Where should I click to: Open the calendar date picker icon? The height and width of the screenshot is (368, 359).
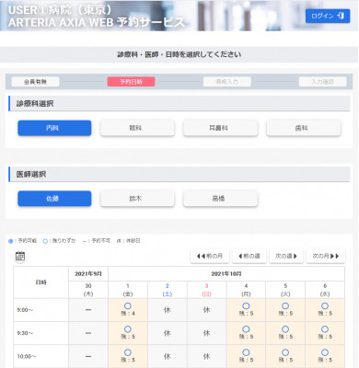(x=20, y=256)
